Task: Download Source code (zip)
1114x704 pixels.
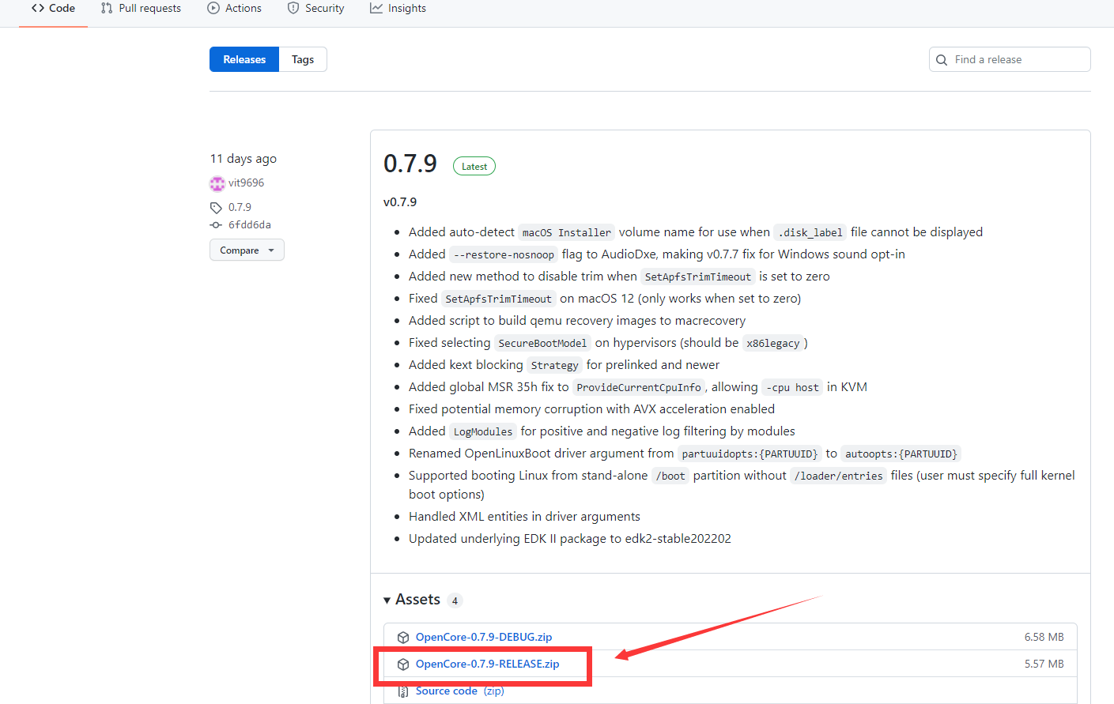Action: tap(447, 691)
